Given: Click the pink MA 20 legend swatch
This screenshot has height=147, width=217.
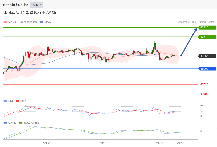Looking at the screenshot, I should point(5,22).
